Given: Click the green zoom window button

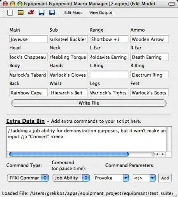Looking at the screenshot, I should [20, 4].
